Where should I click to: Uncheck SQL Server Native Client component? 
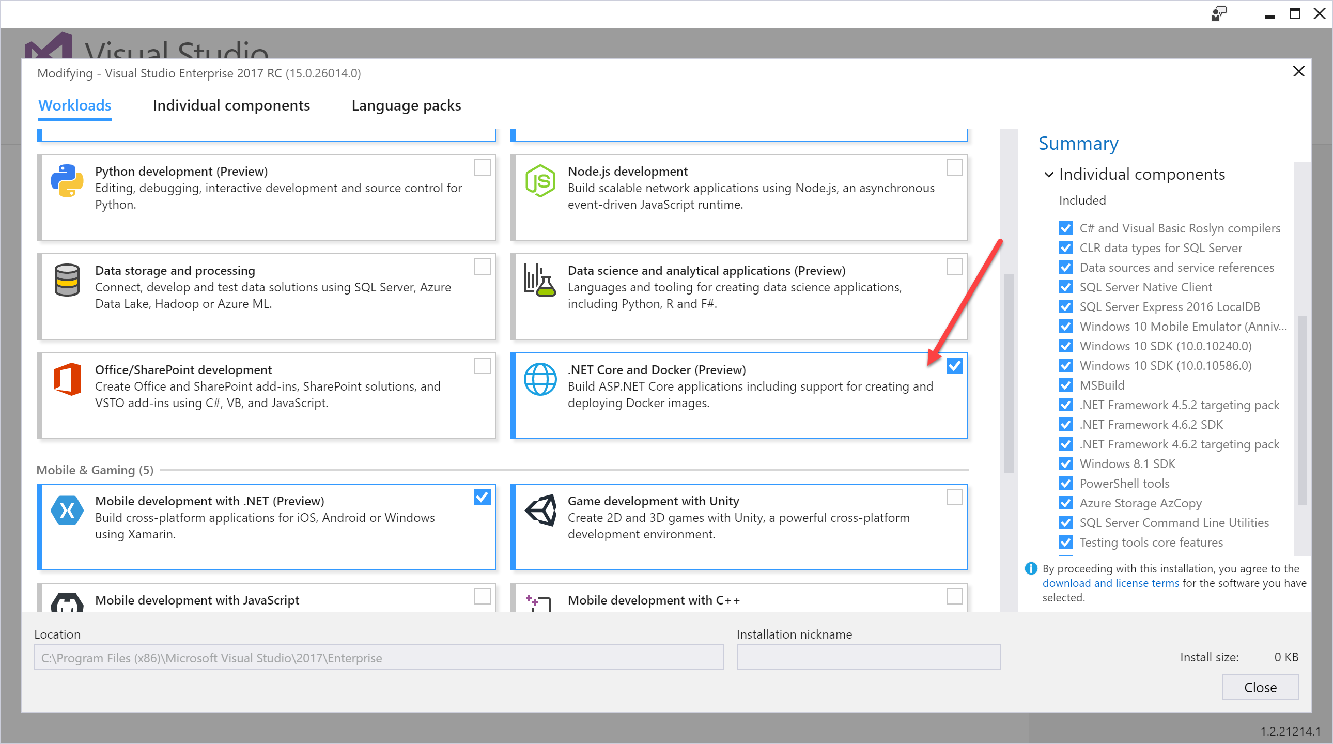[1066, 287]
